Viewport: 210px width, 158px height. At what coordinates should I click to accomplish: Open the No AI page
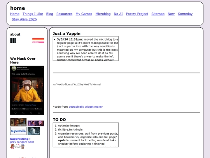click(118, 14)
